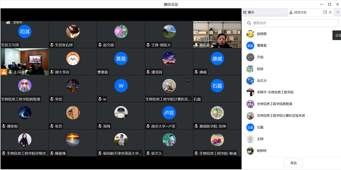Click the mic icon next to 弗阳春
This screenshot has width=341, height=170.
(x=196, y=45)
